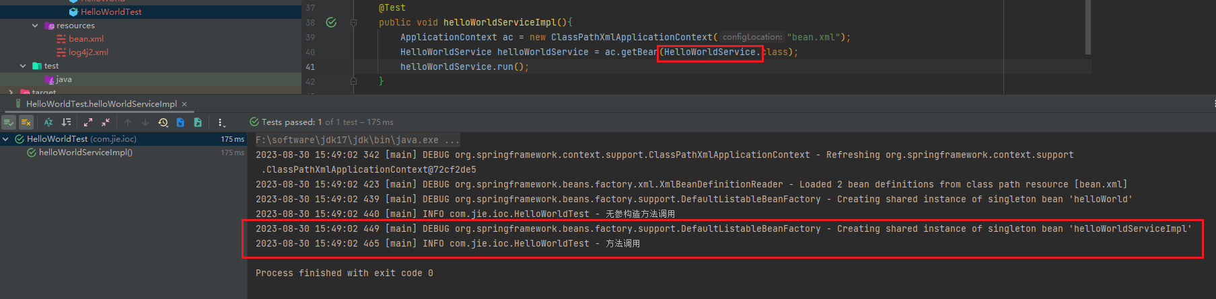Screen dimensions: 1216x299
Task: Click 'helloWorldServiceImpl' singleton bean log line
Action: pos(723,228)
